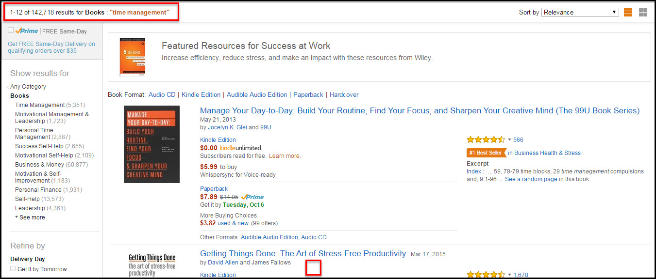Screen dimensions: 656x279
Task: Click the $0.00 kindleunlimited price
Action: coord(231,148)
